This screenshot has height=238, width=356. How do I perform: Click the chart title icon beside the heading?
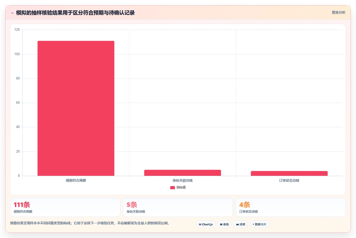(x=12, y=13)
